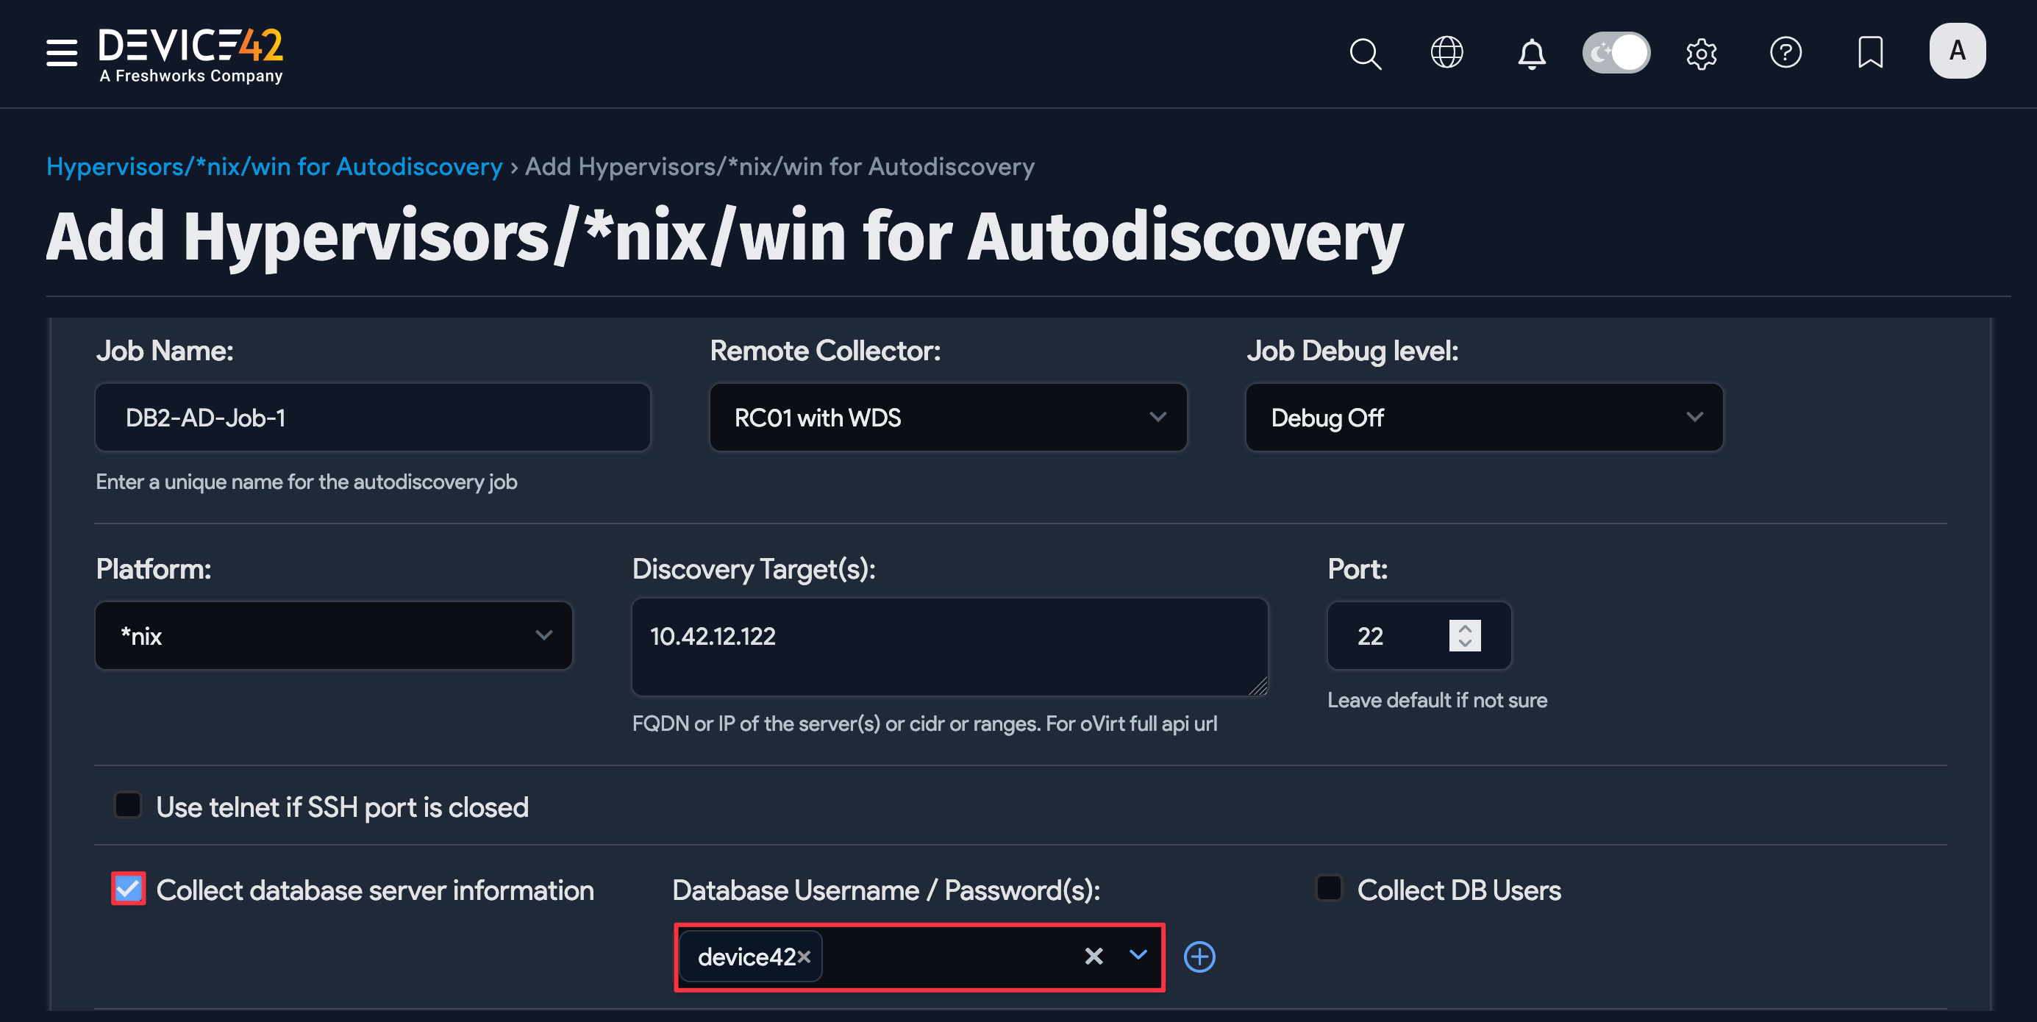The image size is (2037, 1022).
Task: Switch the dark mode toggle
Action: (x=1616, y=52)
